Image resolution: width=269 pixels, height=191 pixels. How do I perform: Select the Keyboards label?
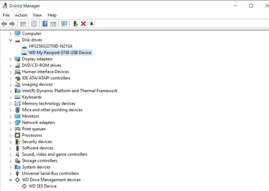[x=32, y=97]
